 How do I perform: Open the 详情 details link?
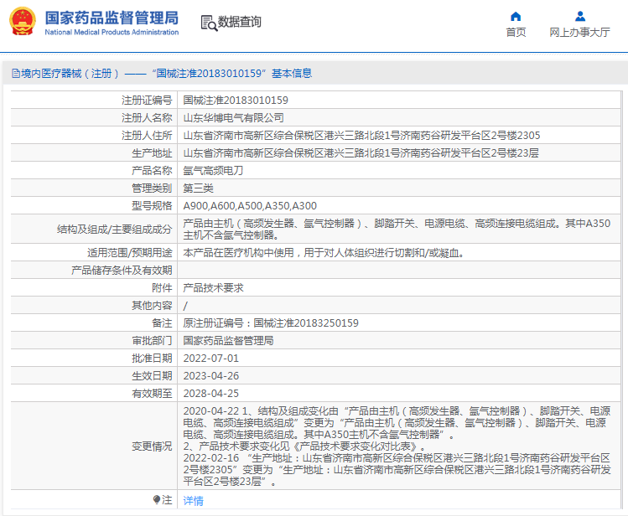point(193,500)
